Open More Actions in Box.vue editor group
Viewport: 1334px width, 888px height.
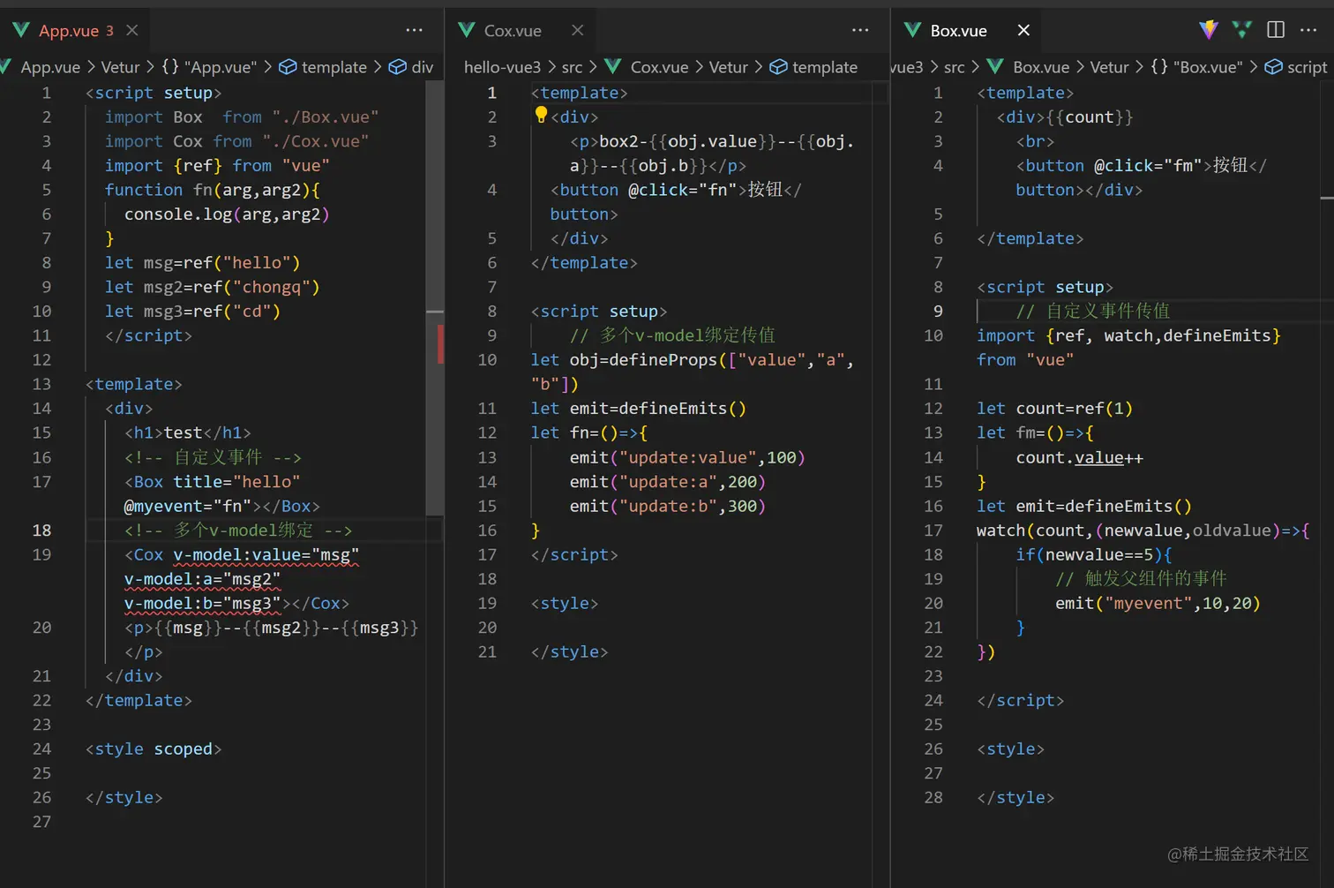(x=1308, y=30)
